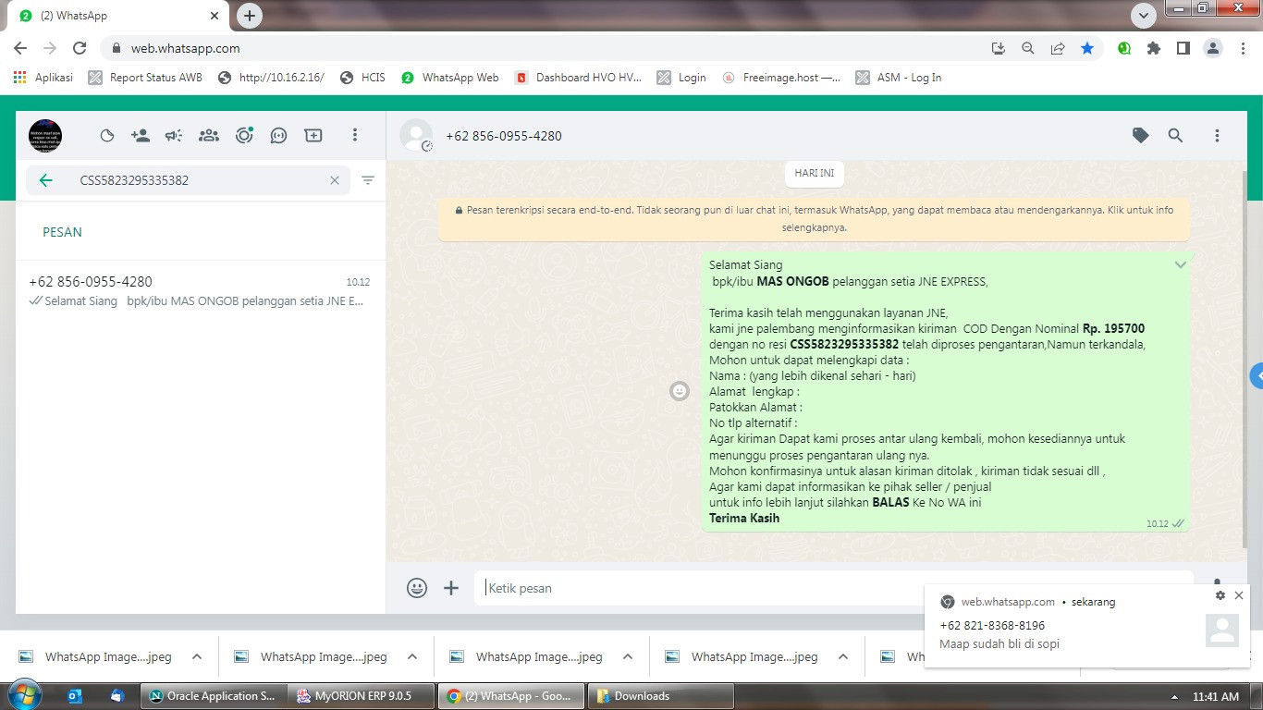Toggle the bookmark star

pyautogui.click(x=1087, y=48)
